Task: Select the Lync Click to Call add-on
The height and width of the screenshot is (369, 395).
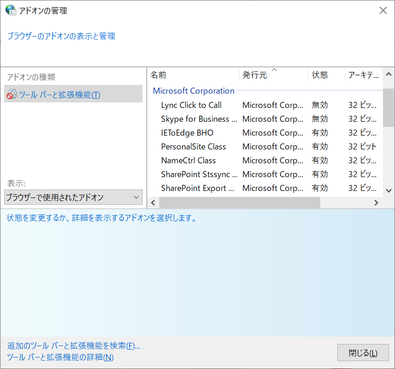Action: coord(191,105)
